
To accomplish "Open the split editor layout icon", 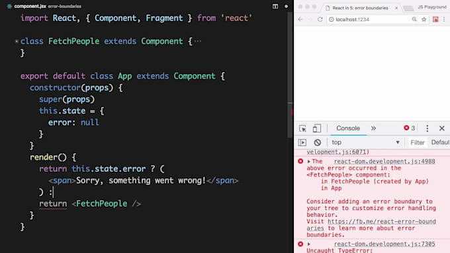I will pyautogui.click(x=275, y=7).
